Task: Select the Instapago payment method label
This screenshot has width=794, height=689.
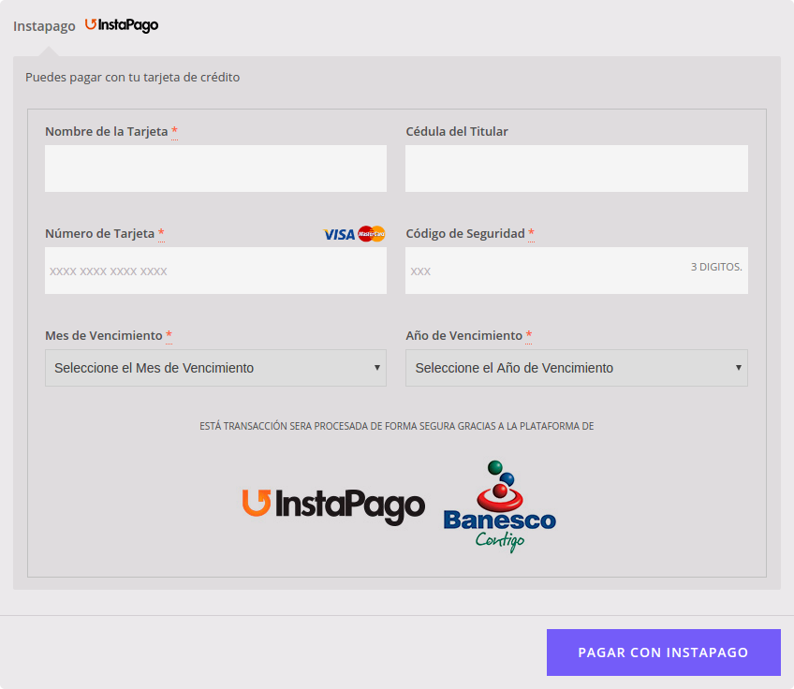Action: tap(44, 26)
